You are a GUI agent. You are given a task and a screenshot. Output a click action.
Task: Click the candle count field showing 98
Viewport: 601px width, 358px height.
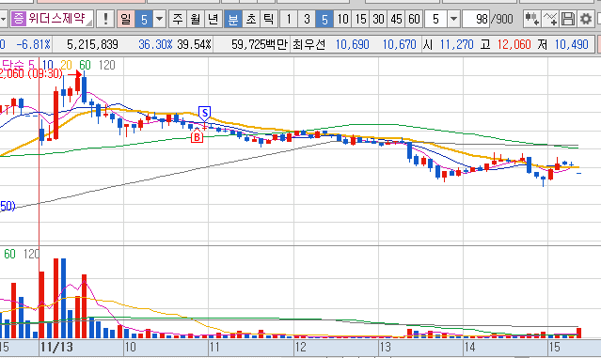[x=476, y=19]
